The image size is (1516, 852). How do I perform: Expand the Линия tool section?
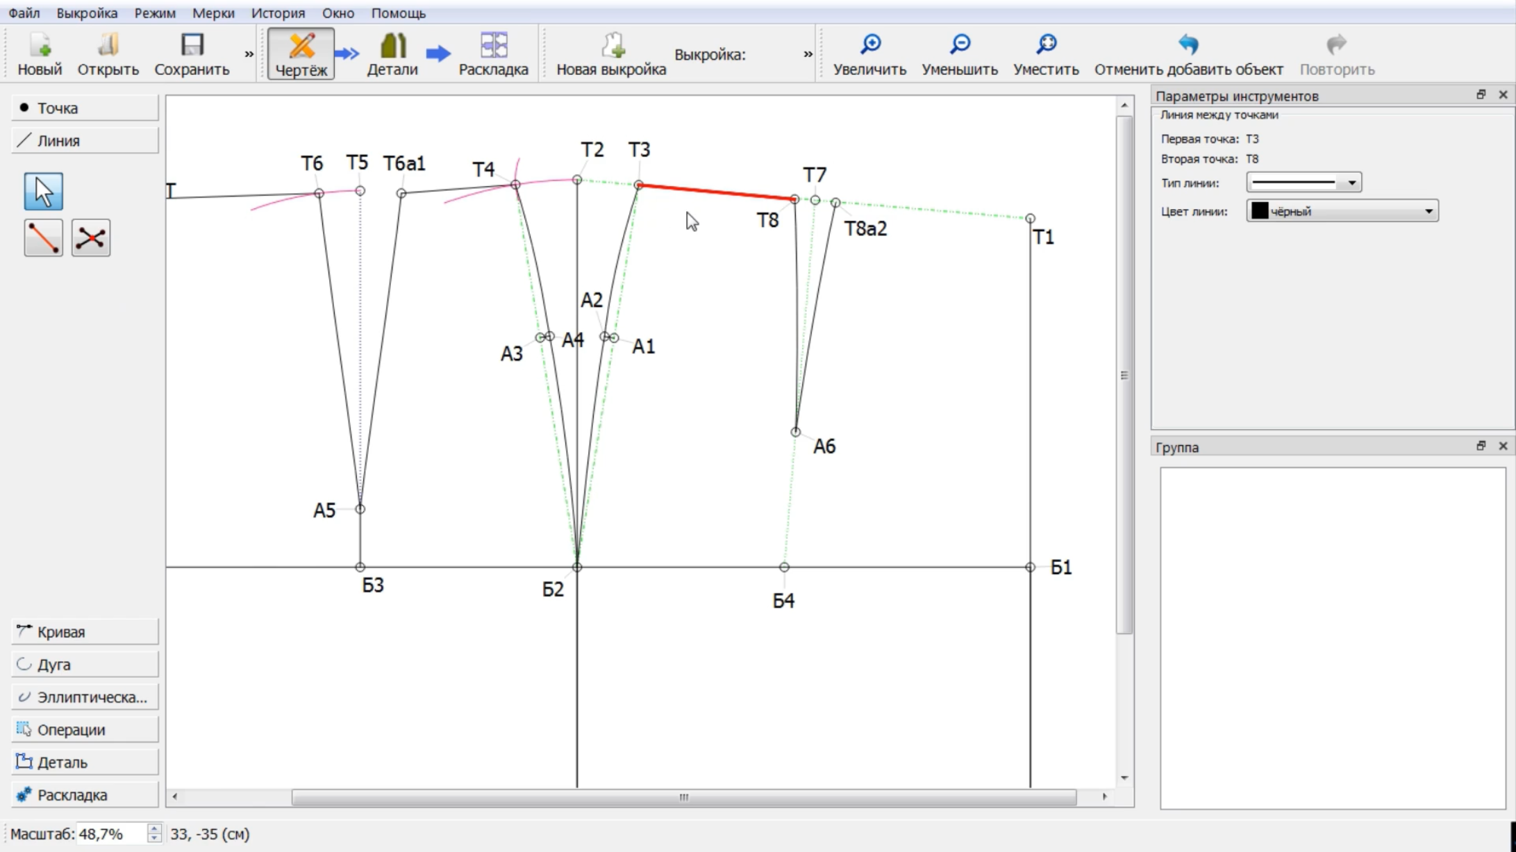click(x=85, y=141)
